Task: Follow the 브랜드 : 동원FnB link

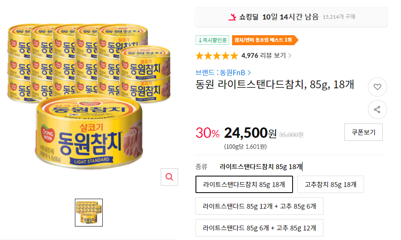Action: pyautogui.click(x=220, y=73)
